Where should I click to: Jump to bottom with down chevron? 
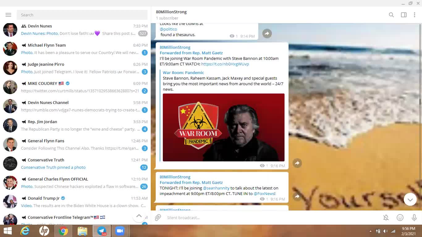[x=410, y=200]
